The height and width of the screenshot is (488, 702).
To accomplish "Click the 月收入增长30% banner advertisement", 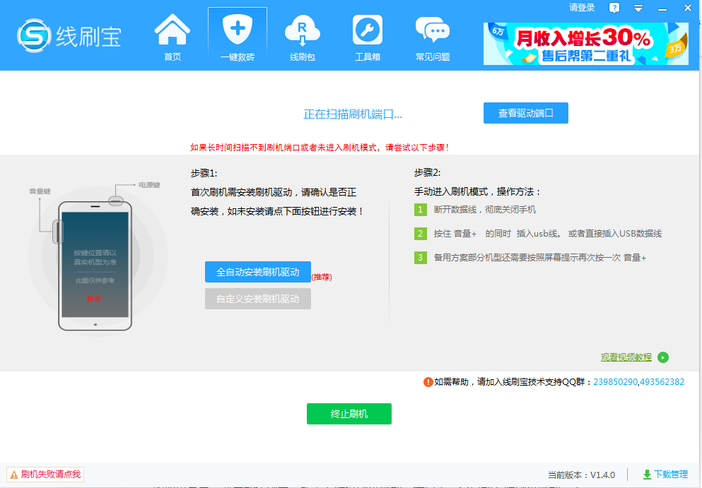I will click(585, 42).
